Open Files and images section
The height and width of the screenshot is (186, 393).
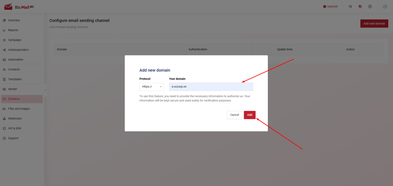tap(19, 109)
